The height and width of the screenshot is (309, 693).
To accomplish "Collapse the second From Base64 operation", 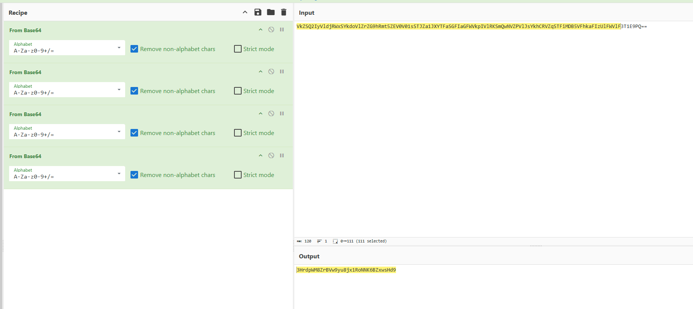I will (x=261, y=71).
